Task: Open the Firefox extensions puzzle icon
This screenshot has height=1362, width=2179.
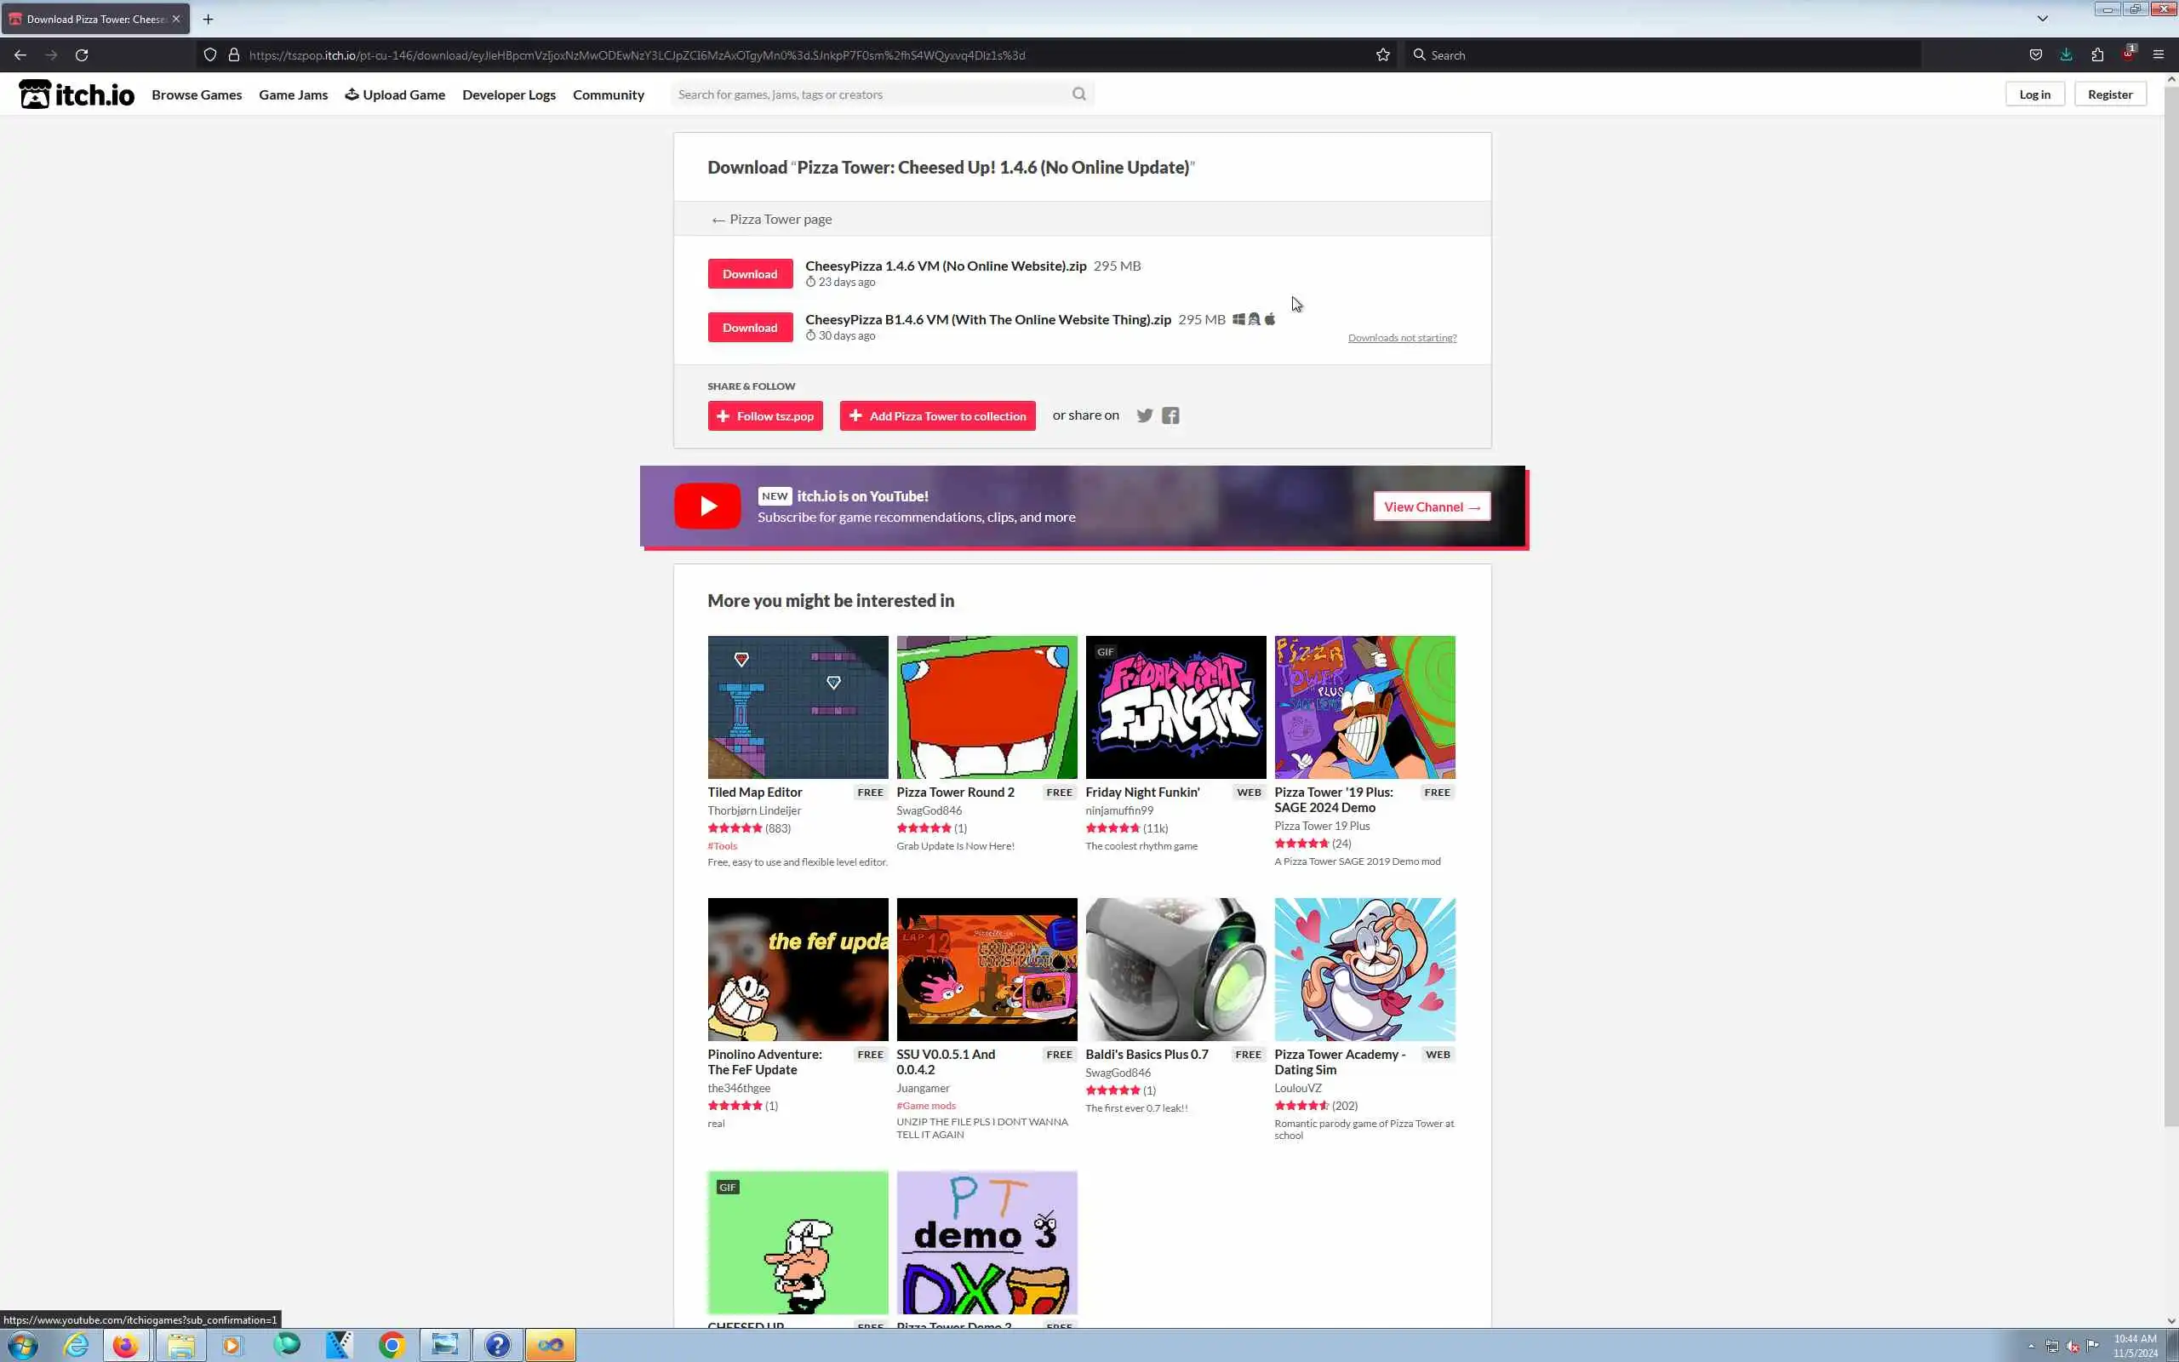Action: coord(2097,55)
